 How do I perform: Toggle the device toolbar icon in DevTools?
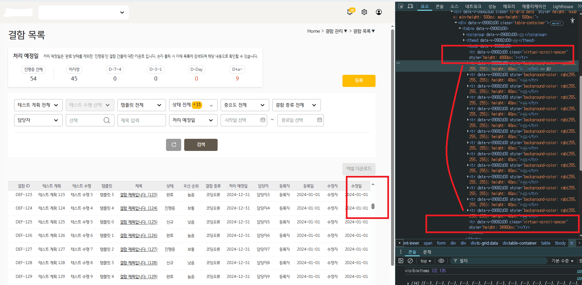point(410,6)
